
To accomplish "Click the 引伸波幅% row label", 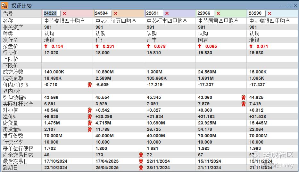I will pyautogui.click(x=14, y=97).
